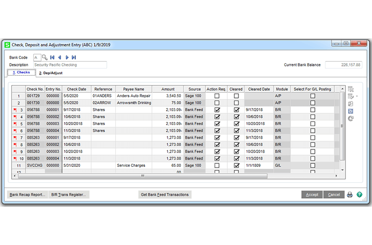Select the 01ANDERS reference cell
Viewport: 372px width, 245px height.
point(103,96)
